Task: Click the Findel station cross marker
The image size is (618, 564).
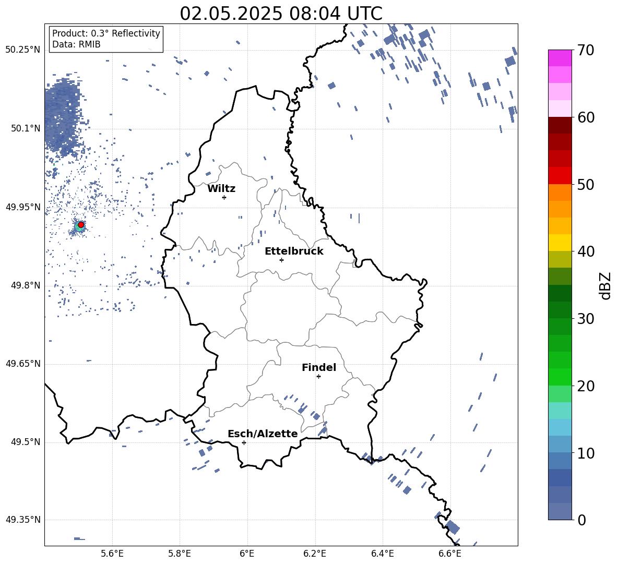Action: [x=318, y=377]
